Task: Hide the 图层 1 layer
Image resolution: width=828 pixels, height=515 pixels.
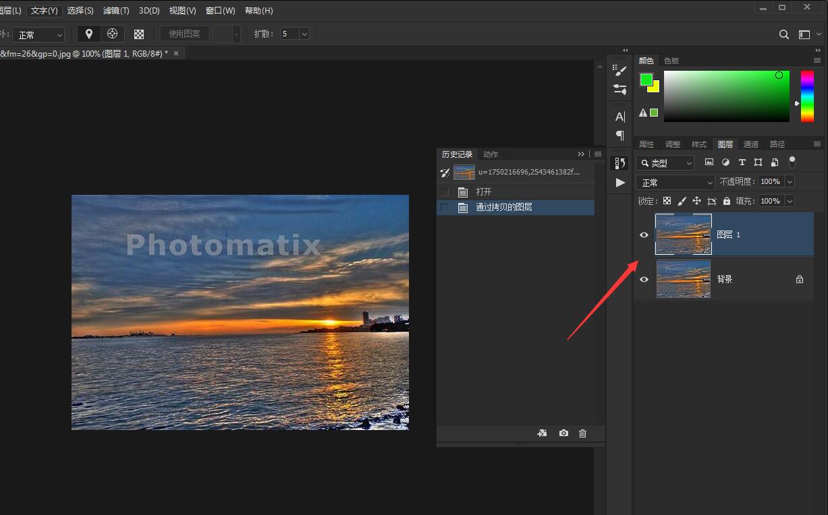Action: (644, 235)
